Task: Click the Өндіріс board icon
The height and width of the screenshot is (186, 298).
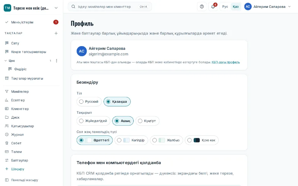Action: (10, 69)
